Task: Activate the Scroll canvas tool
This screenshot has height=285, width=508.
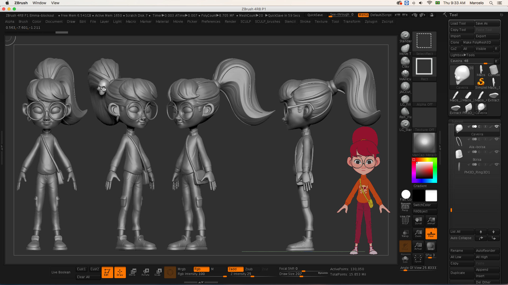Action: 418,221
